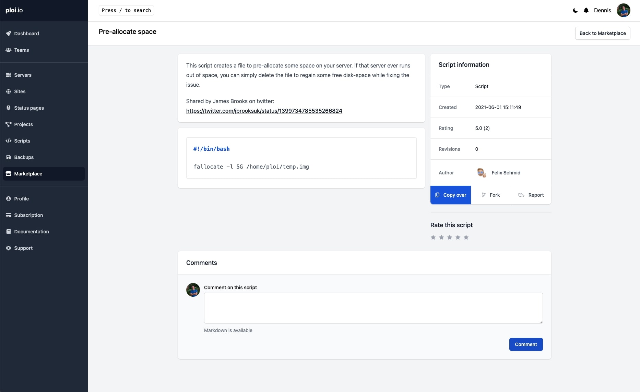
Task: Select Teams in the sidebar
Action: tap(22, 50)
